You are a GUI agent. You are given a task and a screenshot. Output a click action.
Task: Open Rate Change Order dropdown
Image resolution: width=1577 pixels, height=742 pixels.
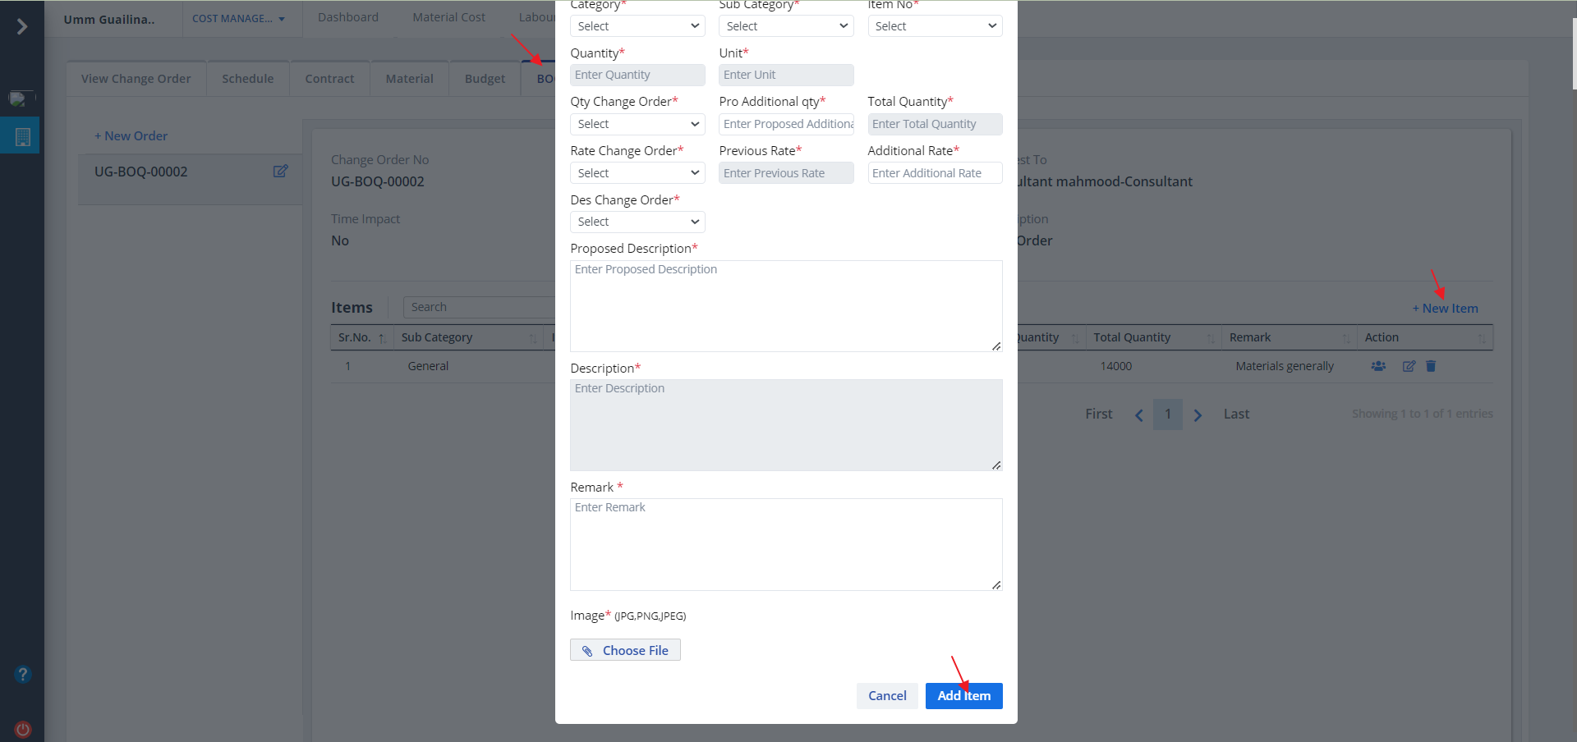click(x=637, y=173)
